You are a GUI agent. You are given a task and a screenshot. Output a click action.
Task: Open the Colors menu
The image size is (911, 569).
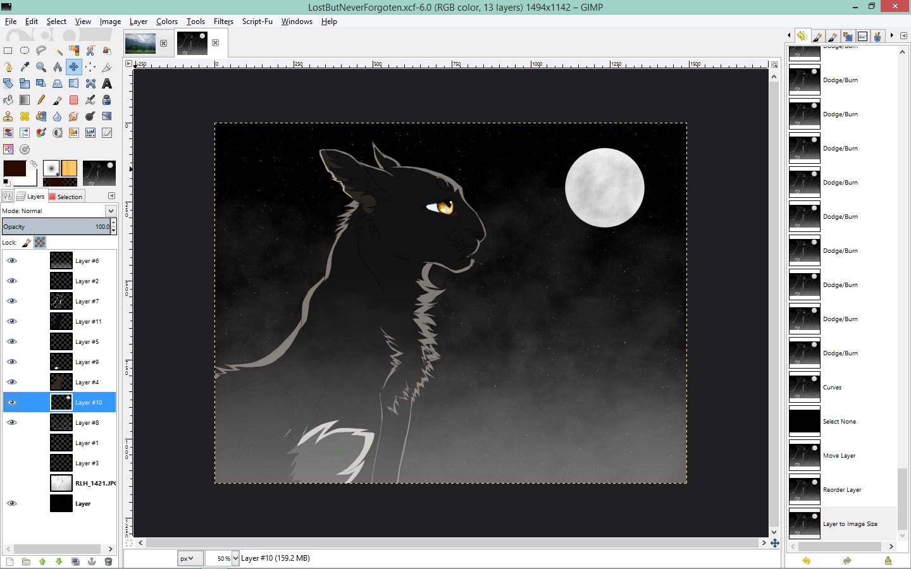click(167, 21)
